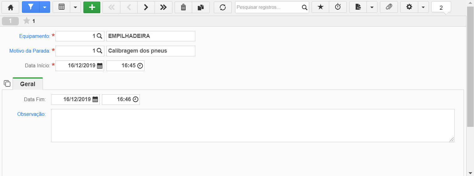The height and width of the screenshot is (176, 474).
Task: Open the Data Início calendar picker
Action: coord(100,66)
